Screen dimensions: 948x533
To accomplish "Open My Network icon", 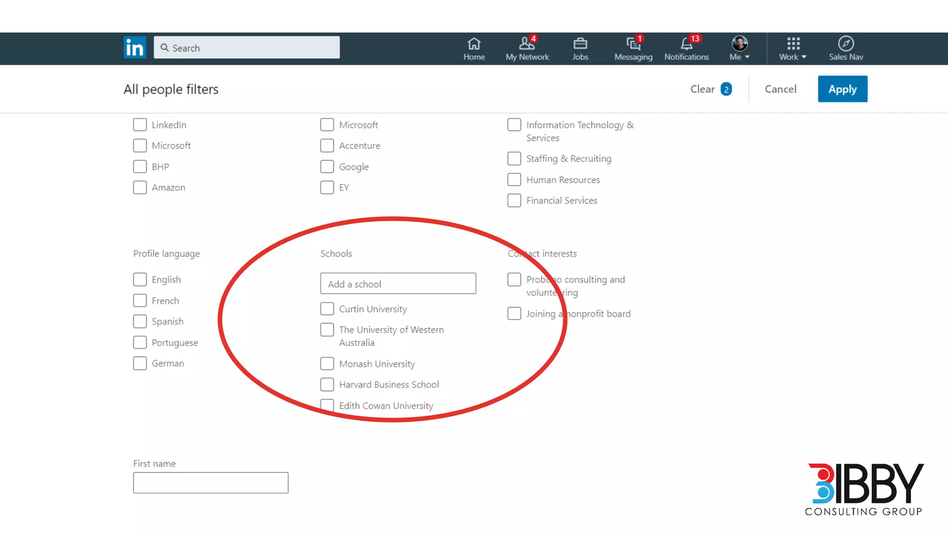I will [x=526, y=44].
